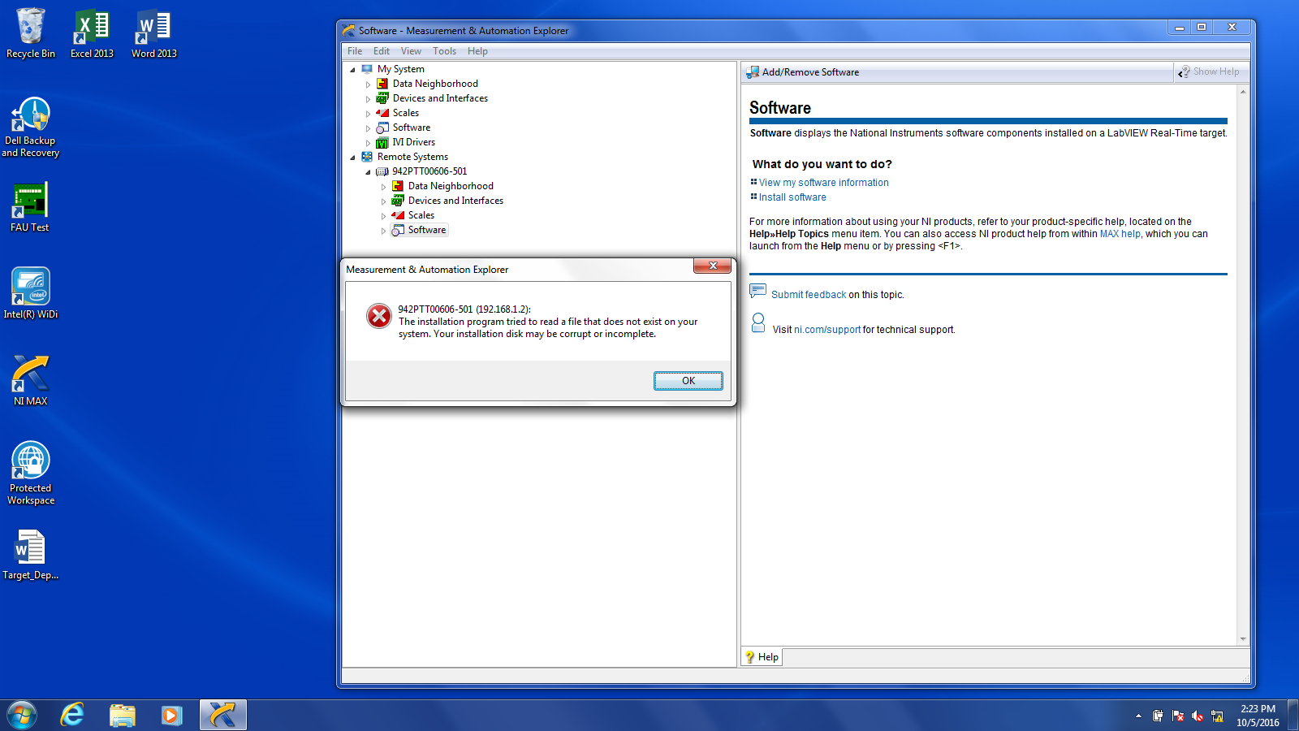Expand Data Neighborhood under My System
The height and width of the screenshot is (731, 1299).
[368, 84]
